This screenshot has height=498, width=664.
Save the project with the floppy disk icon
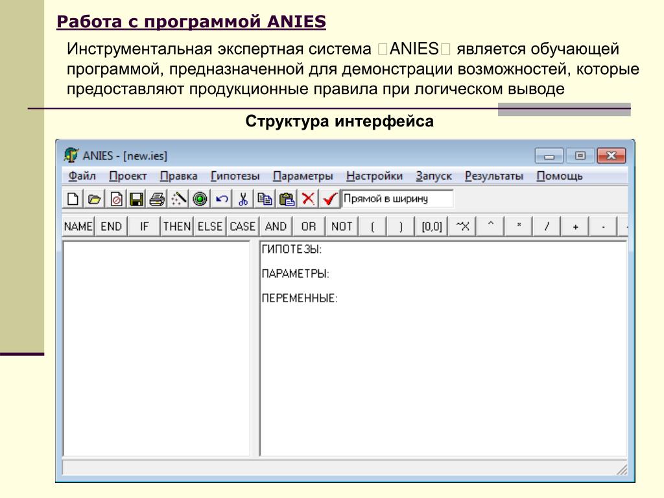point(136,198)
